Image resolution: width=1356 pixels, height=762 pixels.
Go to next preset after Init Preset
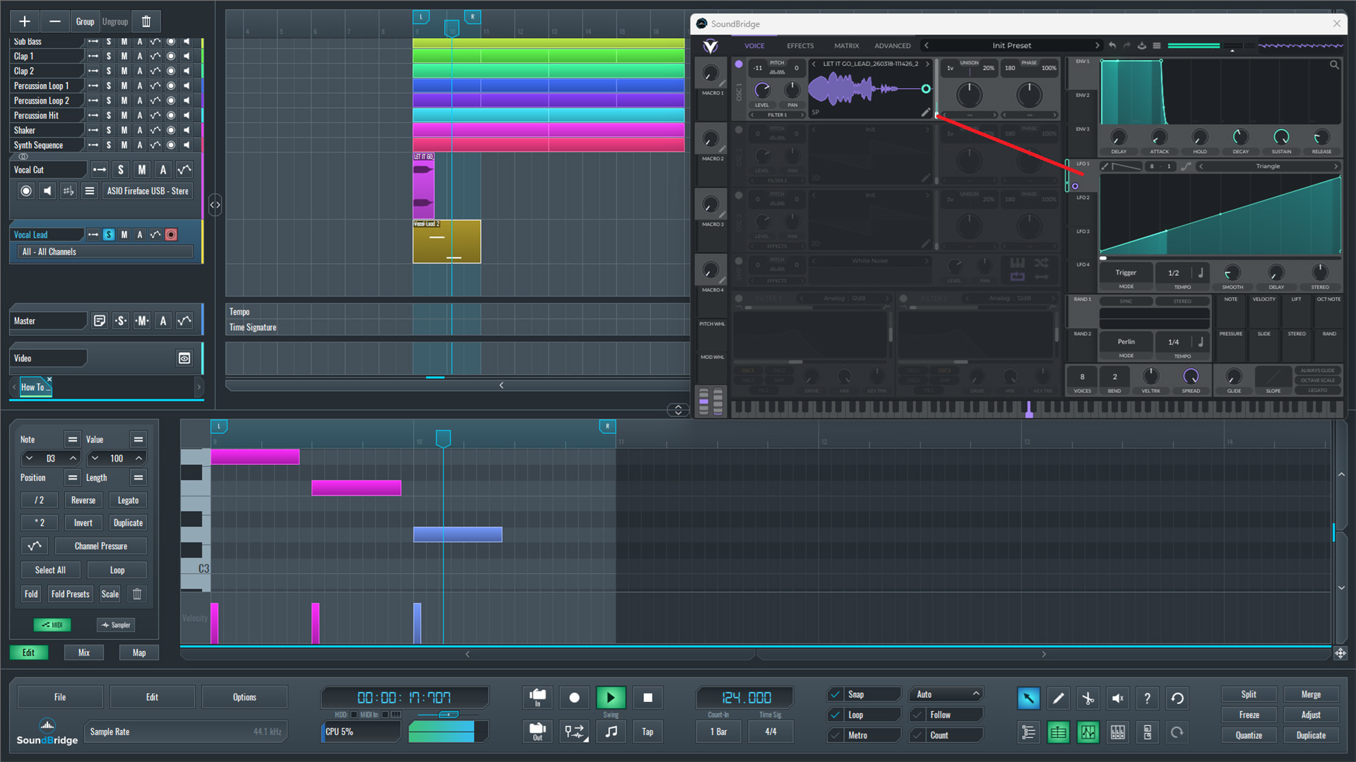coord(1097,45)
